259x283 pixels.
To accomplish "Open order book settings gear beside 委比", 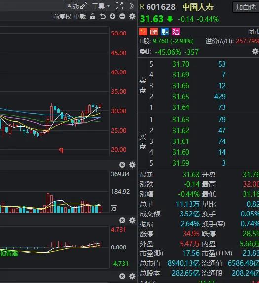I will pos(255,52).
